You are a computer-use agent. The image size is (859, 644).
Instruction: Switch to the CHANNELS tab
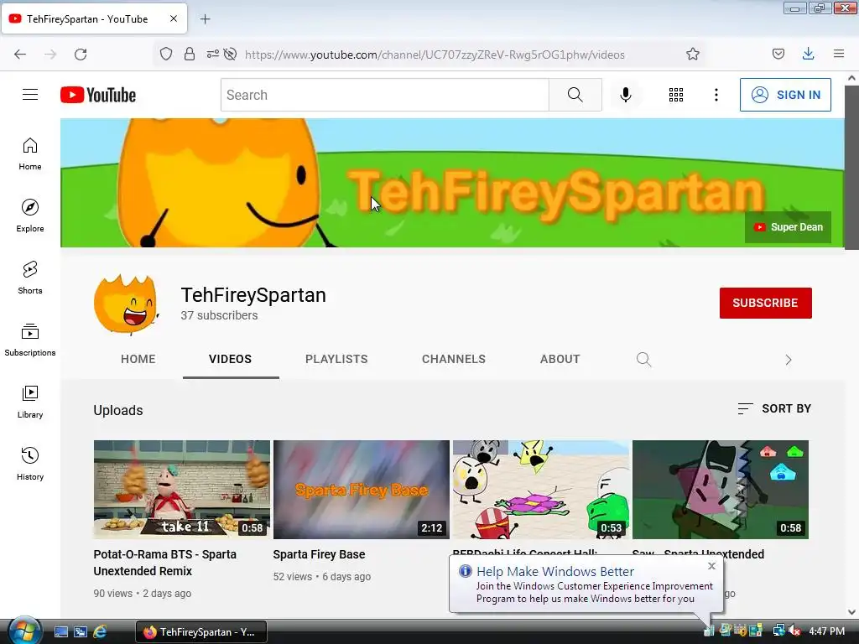click(x=454, y=359)
